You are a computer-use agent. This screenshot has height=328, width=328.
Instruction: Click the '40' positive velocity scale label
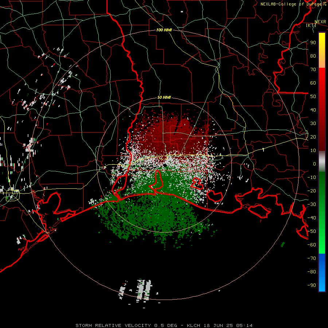point(313,110)
